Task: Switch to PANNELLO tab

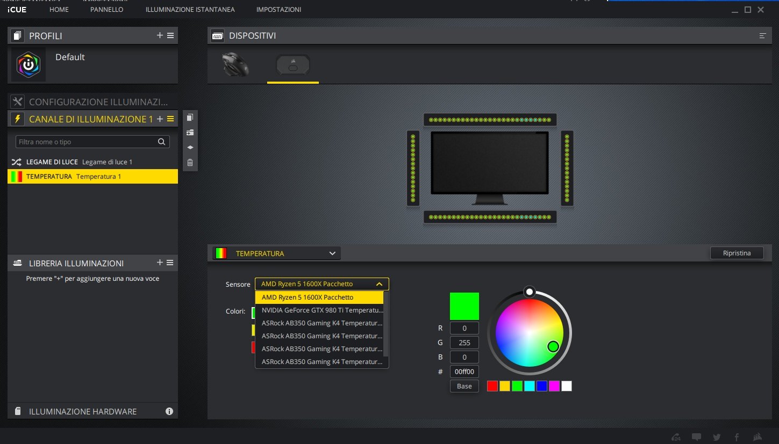Action: coord(106,10)
